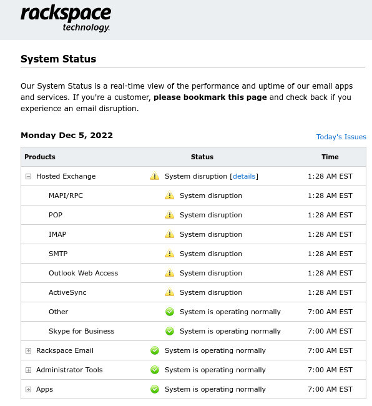Select the Outlook Web Access label
Viewport: 372px width, 406px height.
point(83,273)
